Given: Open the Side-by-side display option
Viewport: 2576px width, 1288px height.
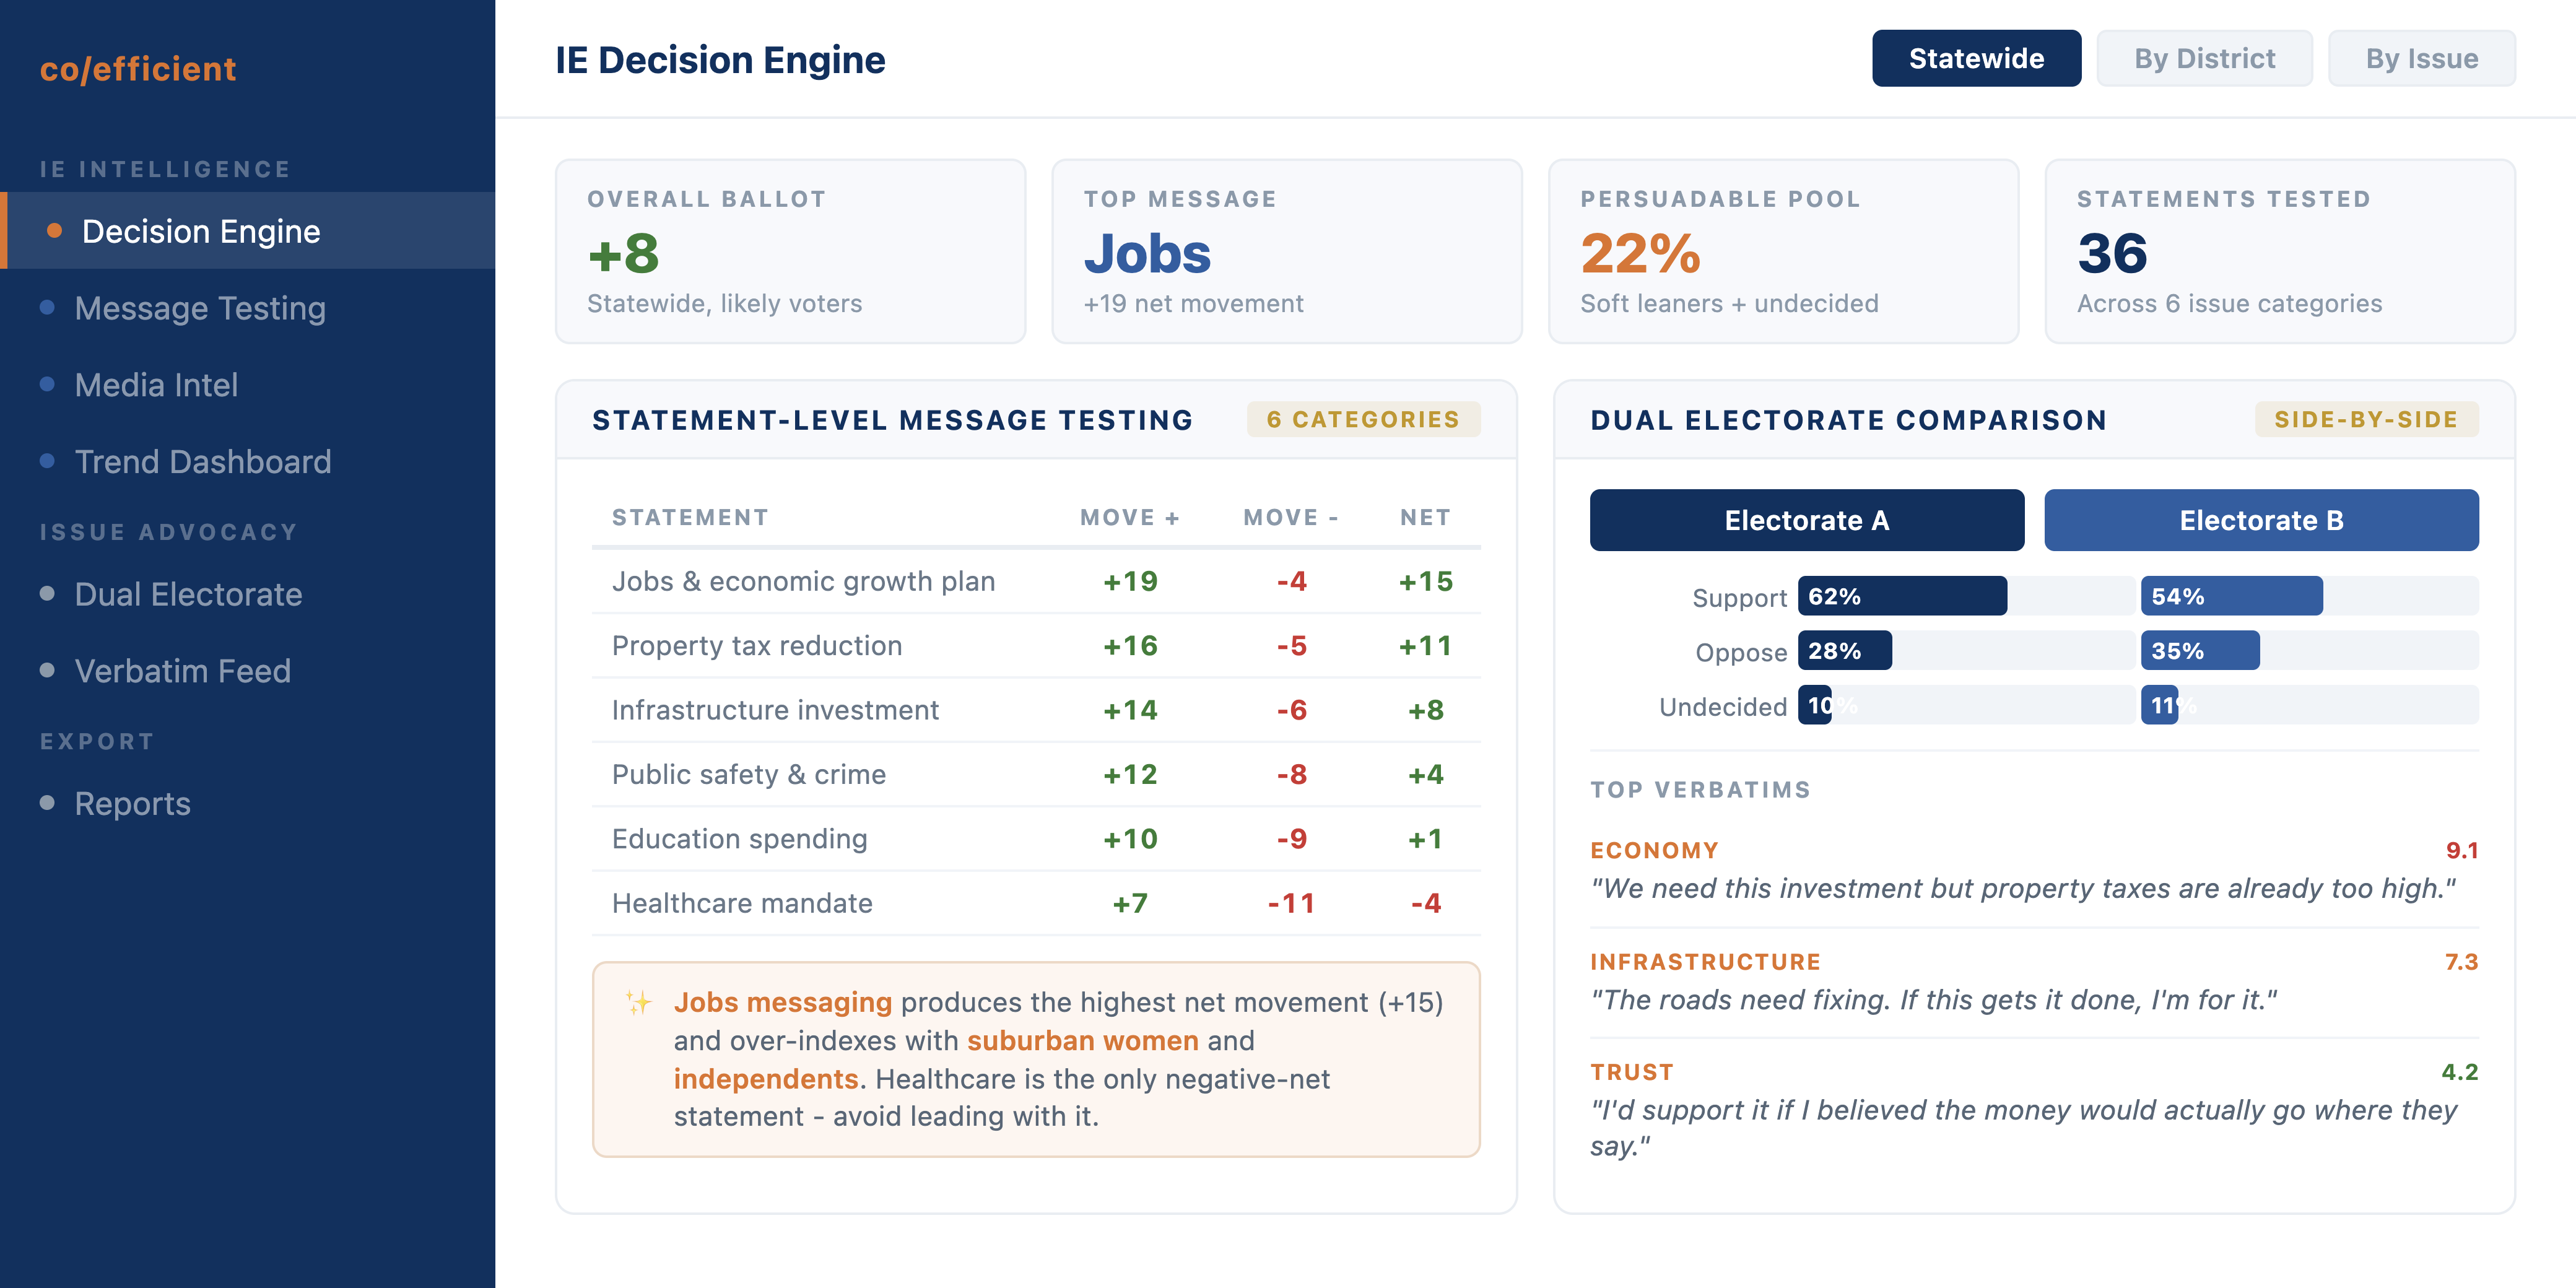Looking at the screenshot, I should coord(2367,420).
